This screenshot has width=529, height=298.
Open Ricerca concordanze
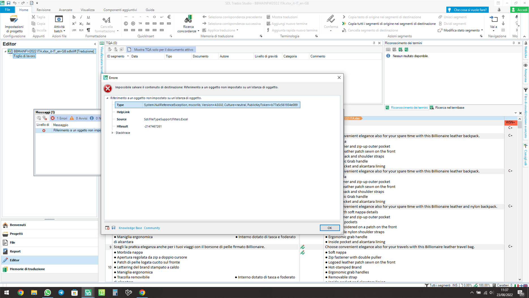click(x=188, y=24)
